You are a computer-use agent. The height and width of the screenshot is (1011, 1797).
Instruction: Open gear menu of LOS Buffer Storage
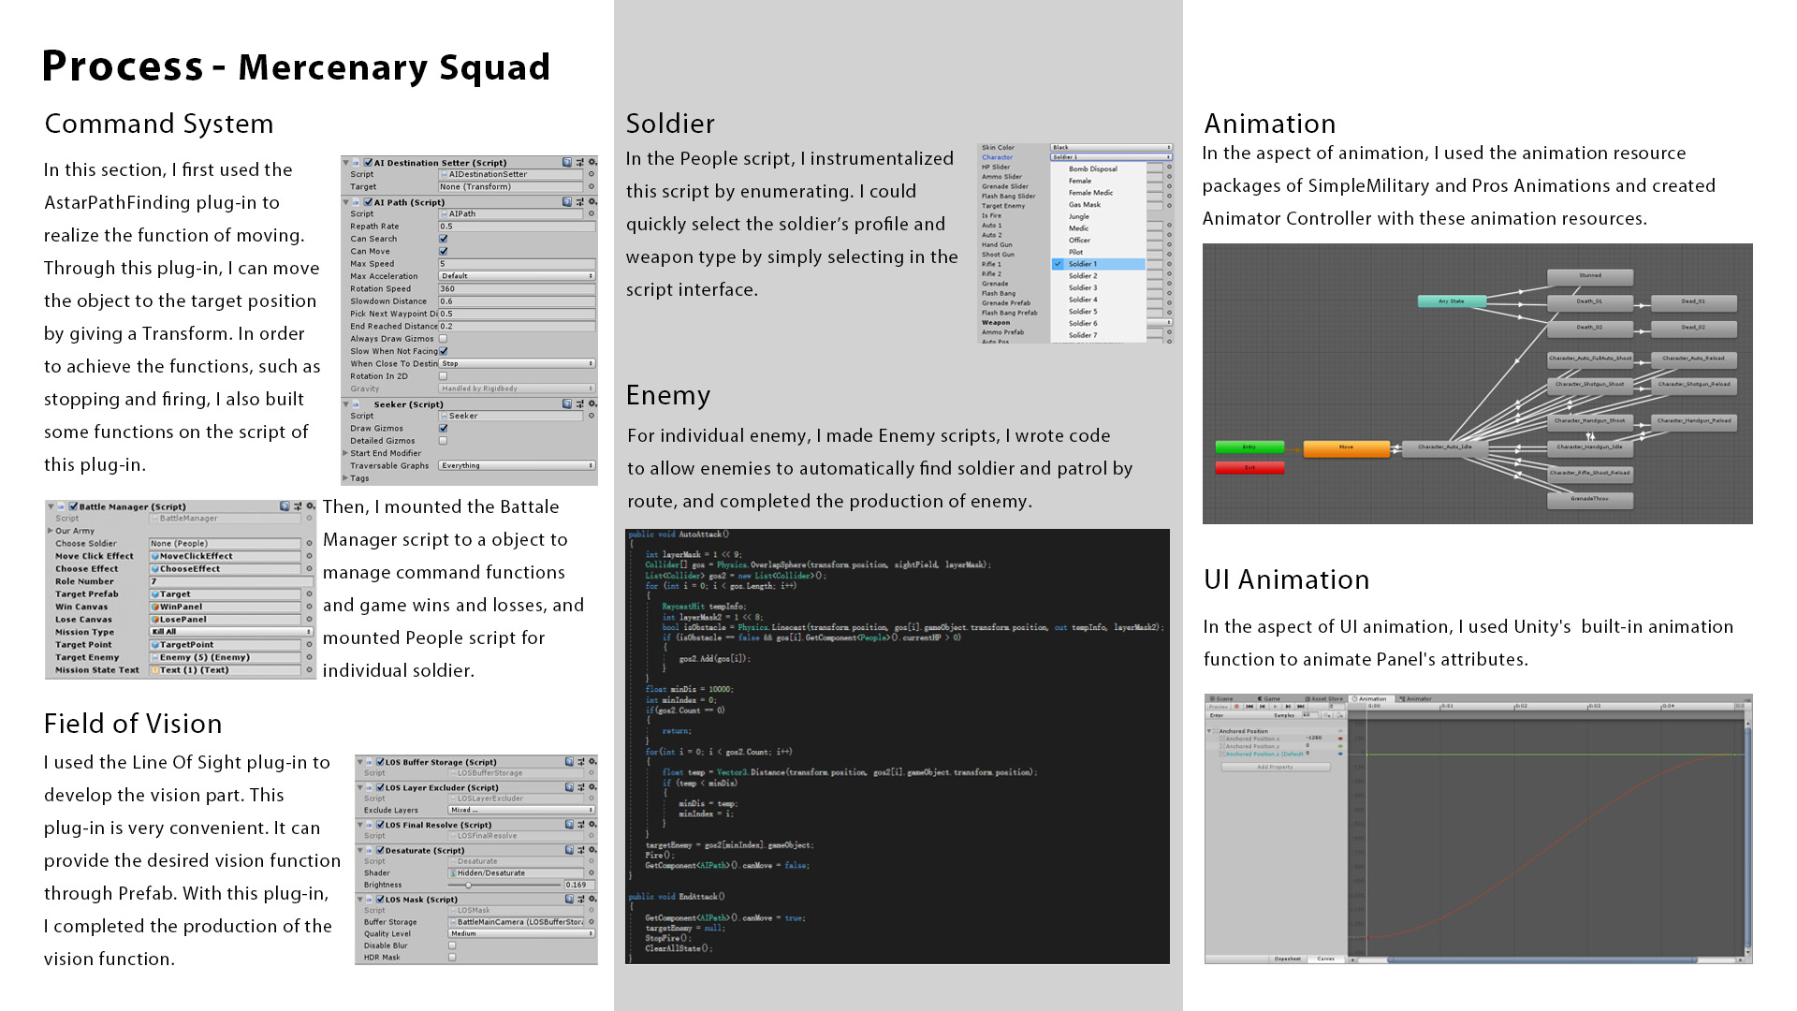pos(592,762)
